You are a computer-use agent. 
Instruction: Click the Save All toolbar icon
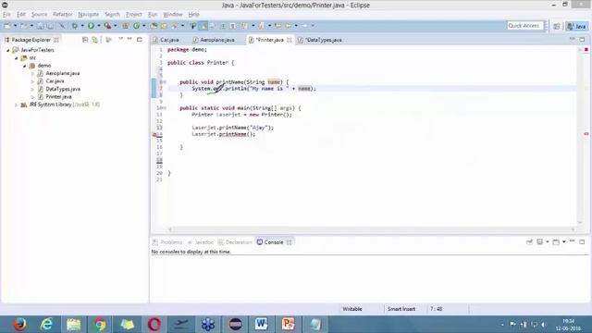[49, 26]
